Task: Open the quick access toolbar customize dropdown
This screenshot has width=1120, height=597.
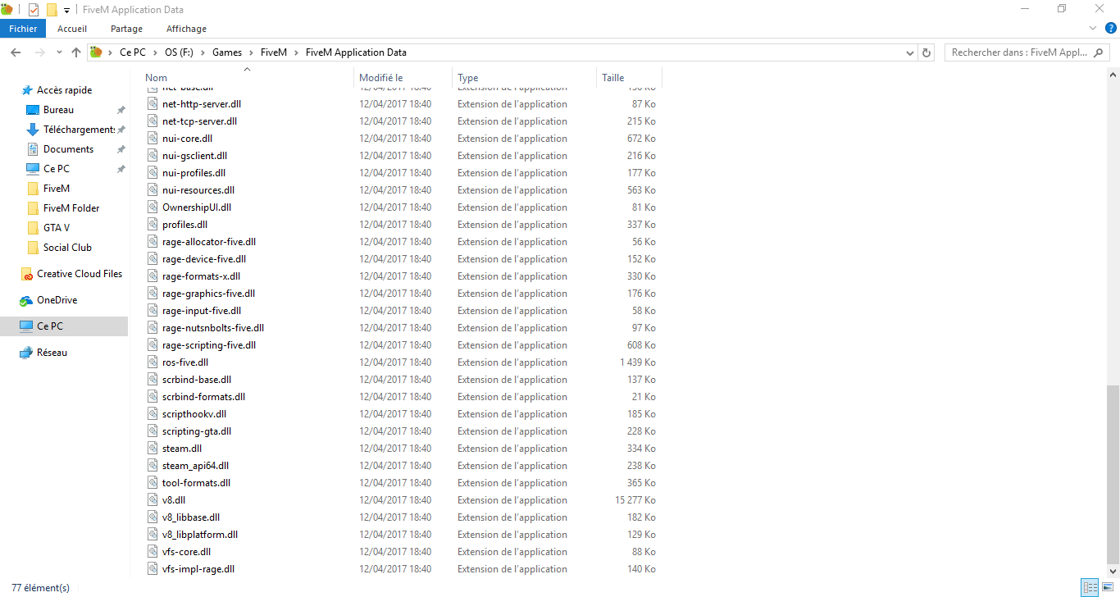Action: click(66, 11)
